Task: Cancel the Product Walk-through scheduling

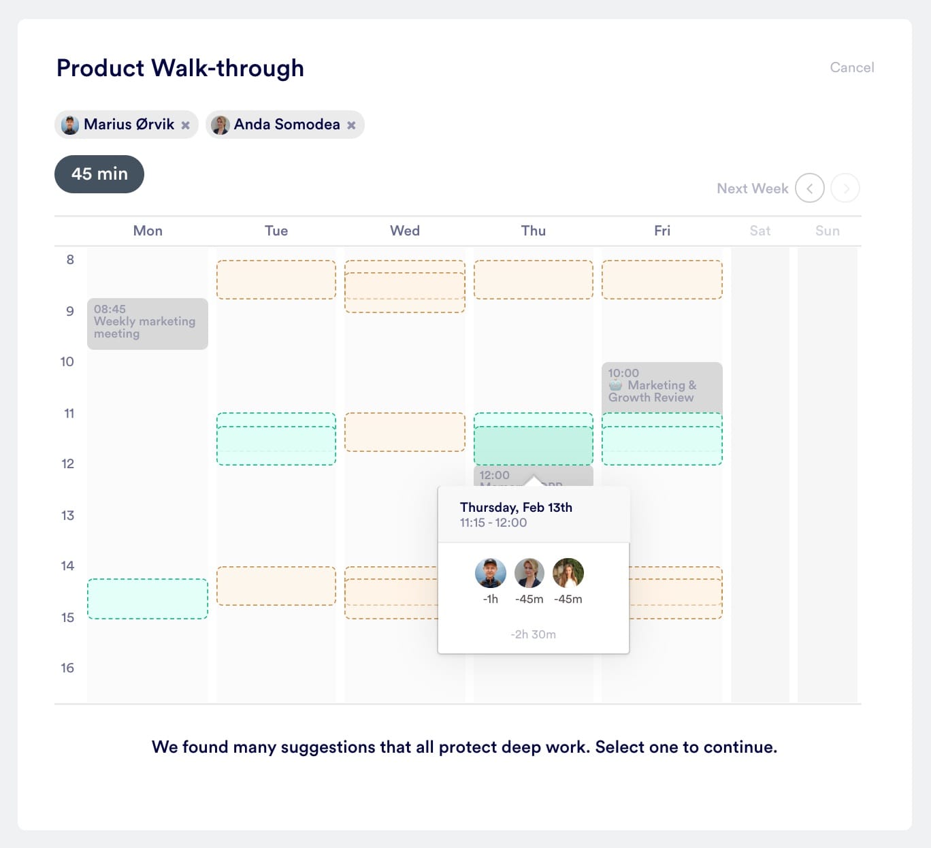Action: 851,67
